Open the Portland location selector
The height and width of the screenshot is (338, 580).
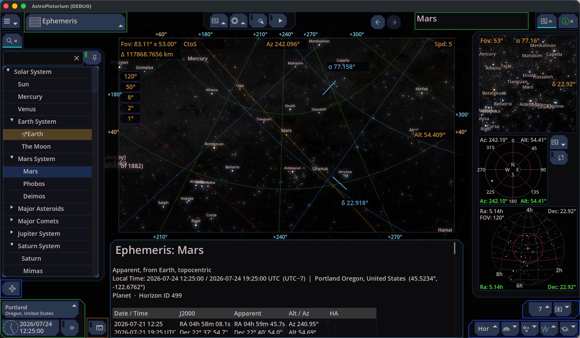pos(41,310)
